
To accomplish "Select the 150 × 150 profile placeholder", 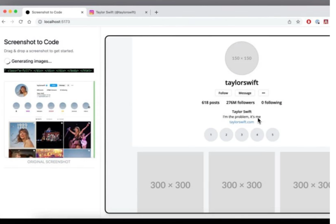I will coord(242,58).
